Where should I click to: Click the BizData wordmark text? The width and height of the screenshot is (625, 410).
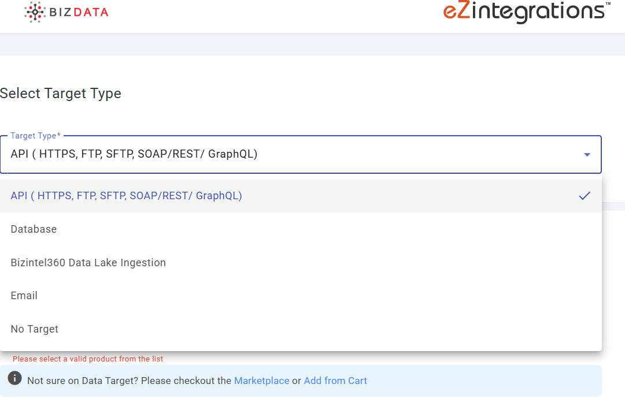(x=77, y=12)
